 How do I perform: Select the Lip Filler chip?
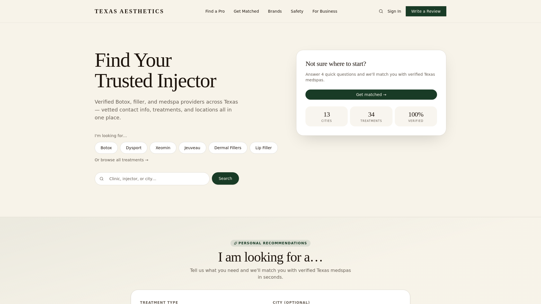(x=264, y=148)
